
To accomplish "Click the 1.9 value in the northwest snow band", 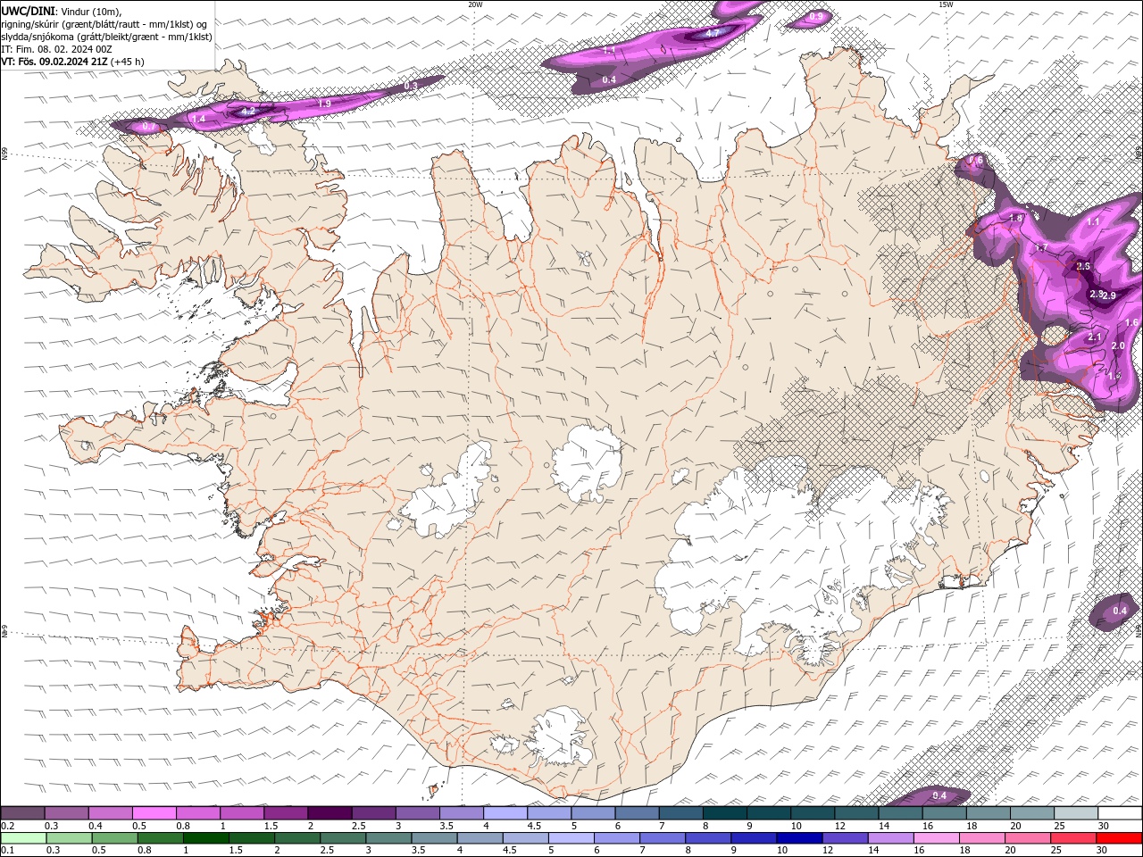I will point(325,104).
